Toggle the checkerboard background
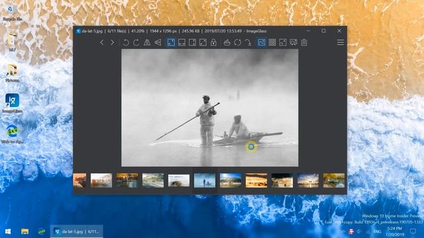424x238 pixels. click(x=272, y=42)
